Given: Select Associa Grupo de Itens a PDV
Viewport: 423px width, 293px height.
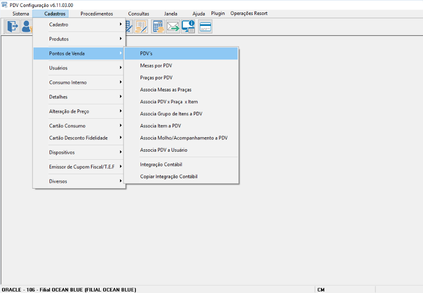Looking at the screenshot, I should [181, 114].
